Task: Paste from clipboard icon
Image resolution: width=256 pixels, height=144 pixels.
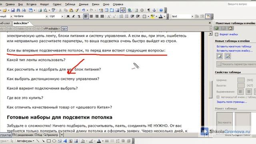Action: 71,10
